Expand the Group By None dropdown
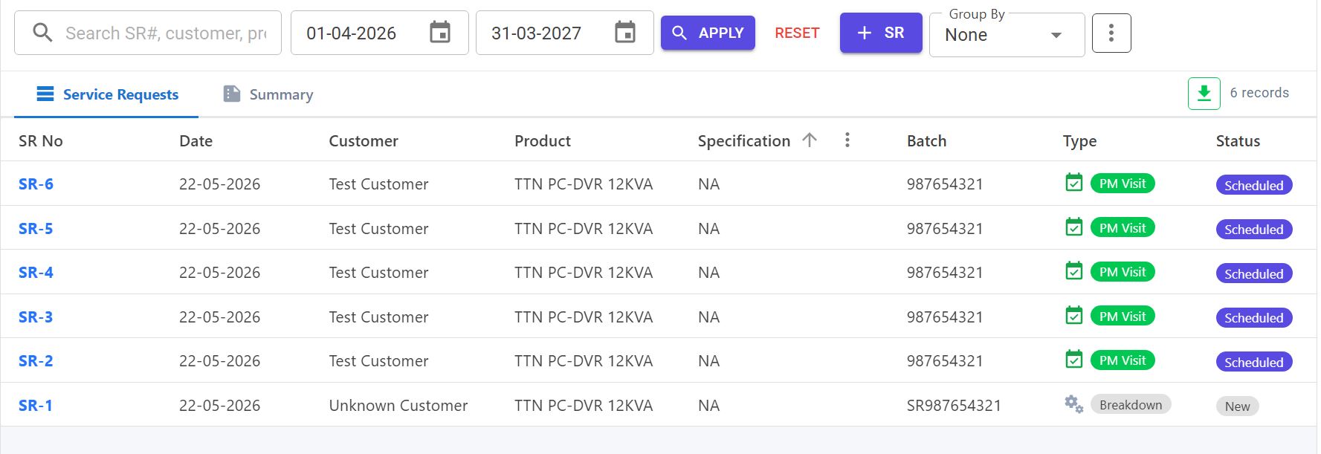This screenshot has width=1321, height=454. [x=1007, y=35]
